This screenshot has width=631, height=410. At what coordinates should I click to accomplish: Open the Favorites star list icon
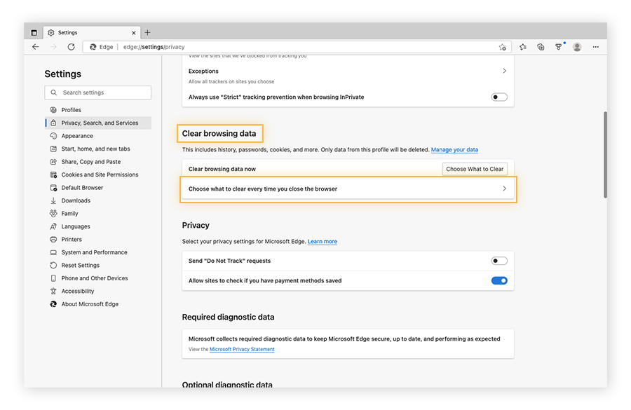point(523,47)
